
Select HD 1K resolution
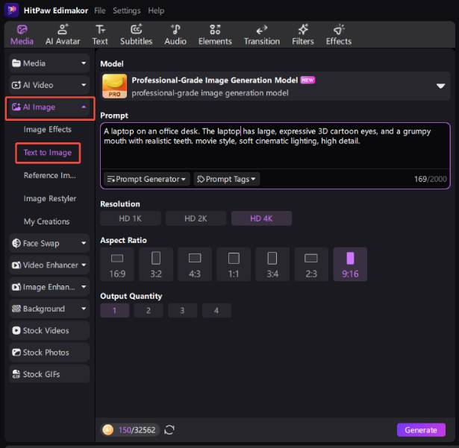click(x=131, y=218)
